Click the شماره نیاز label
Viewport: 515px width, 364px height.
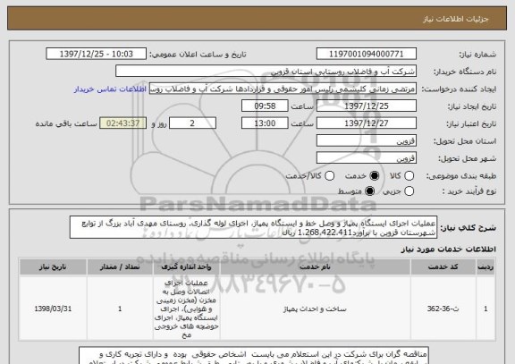(x=477, y=55)
